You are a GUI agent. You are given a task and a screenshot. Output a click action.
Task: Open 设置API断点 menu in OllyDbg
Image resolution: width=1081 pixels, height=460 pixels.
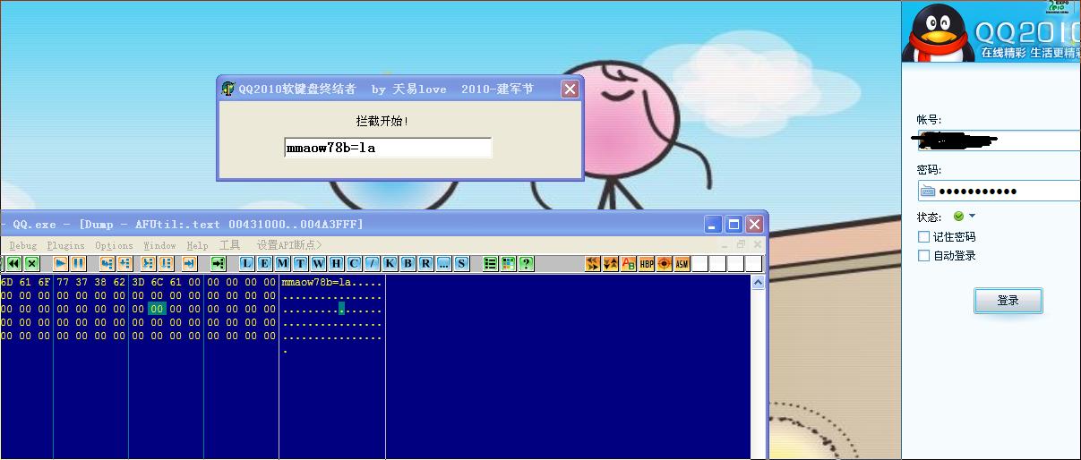pyautogui.click(x=288, y=245)
